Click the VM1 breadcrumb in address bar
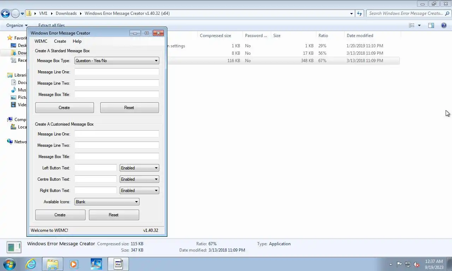 [43, 13]
